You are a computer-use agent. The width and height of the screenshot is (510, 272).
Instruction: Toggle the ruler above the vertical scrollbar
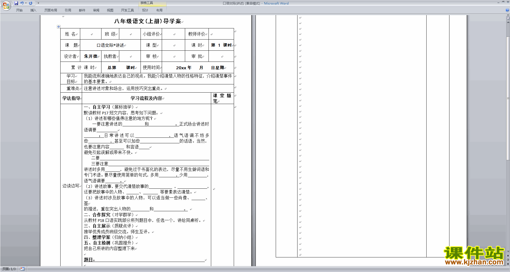508,18
